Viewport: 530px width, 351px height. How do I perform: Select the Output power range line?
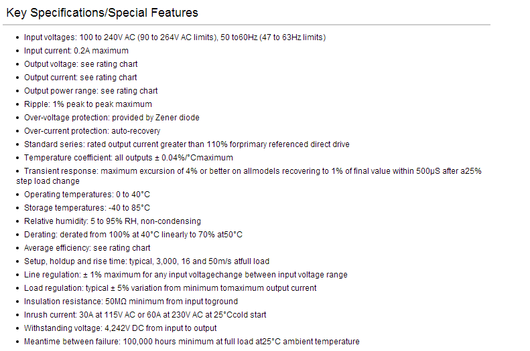pyautogui.click(x=90, y=91)
